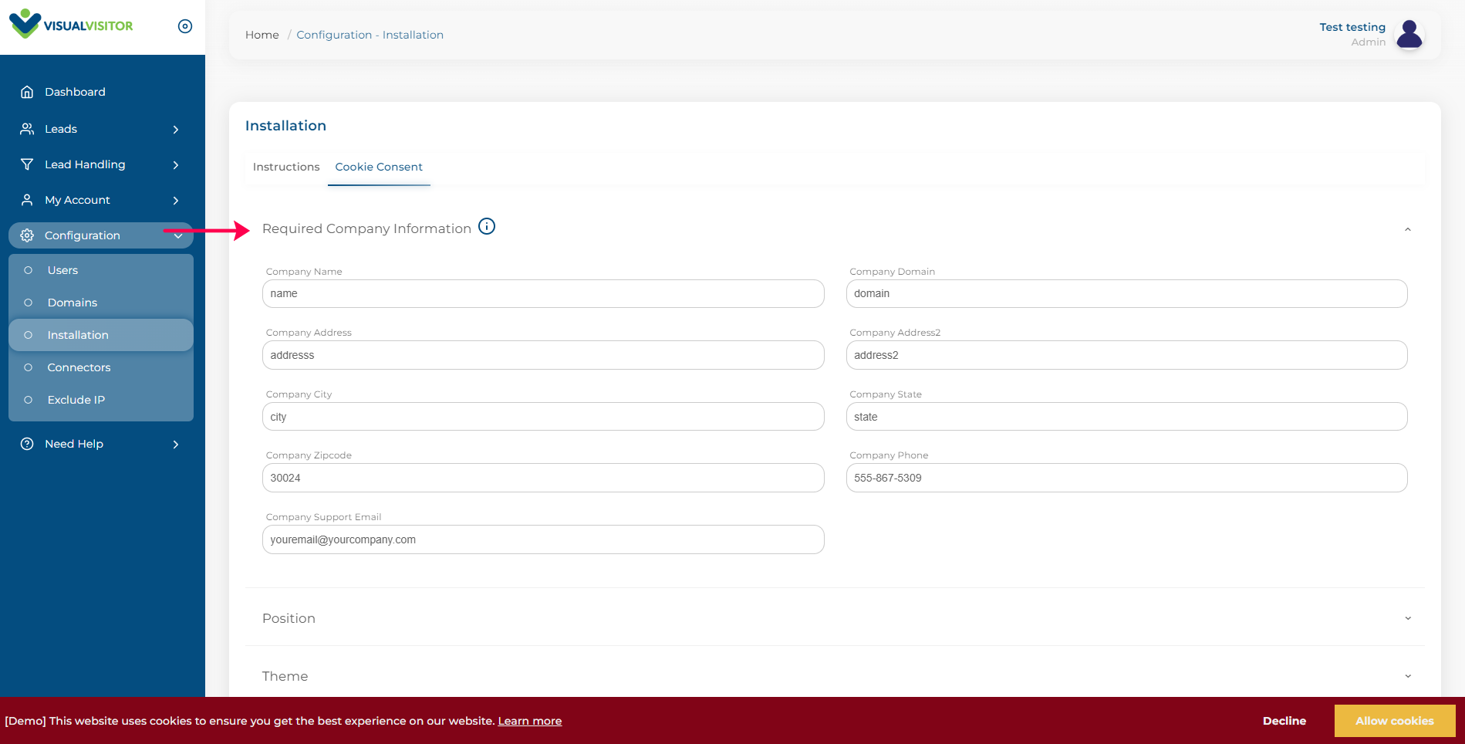The width and height of the screenshot is (1465, 744).
Task: Follow the Learn more cookie link
Action: click(530, 721)
